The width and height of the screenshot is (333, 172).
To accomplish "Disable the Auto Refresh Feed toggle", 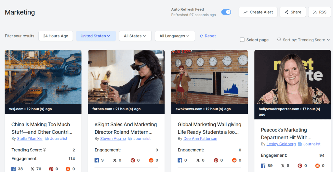I will click(x=226, y=12).
